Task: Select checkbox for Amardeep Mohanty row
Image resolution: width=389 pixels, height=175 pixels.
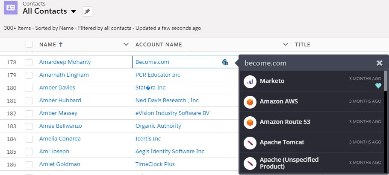Action: click(x=29, y=62)
